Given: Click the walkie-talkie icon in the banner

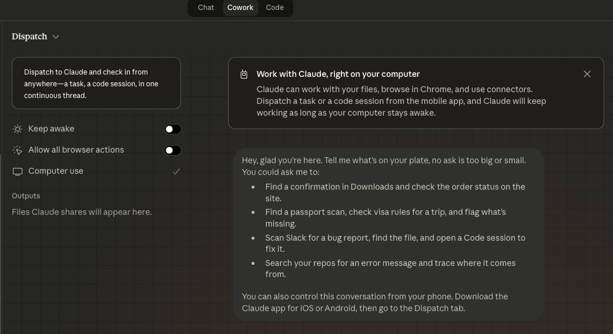Looking at the screenshot, I should click(x=244, y=75).
